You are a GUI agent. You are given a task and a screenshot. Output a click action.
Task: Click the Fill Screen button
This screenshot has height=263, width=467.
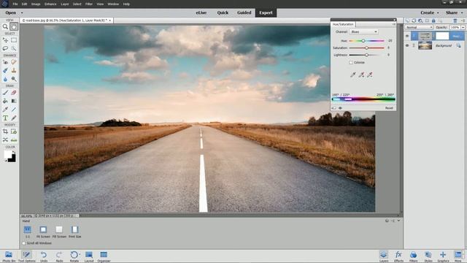pos(59,232)
